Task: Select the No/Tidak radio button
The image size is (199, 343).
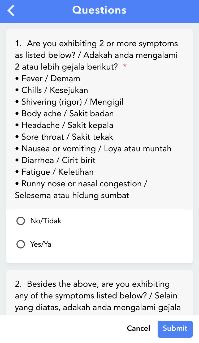Action: point(21,221)
